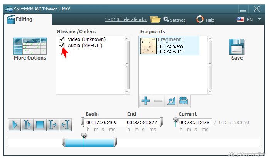Viewport: 268px width, 159px height.
Task: Remove fragment with the minus button
Action: tap(158, 101)
